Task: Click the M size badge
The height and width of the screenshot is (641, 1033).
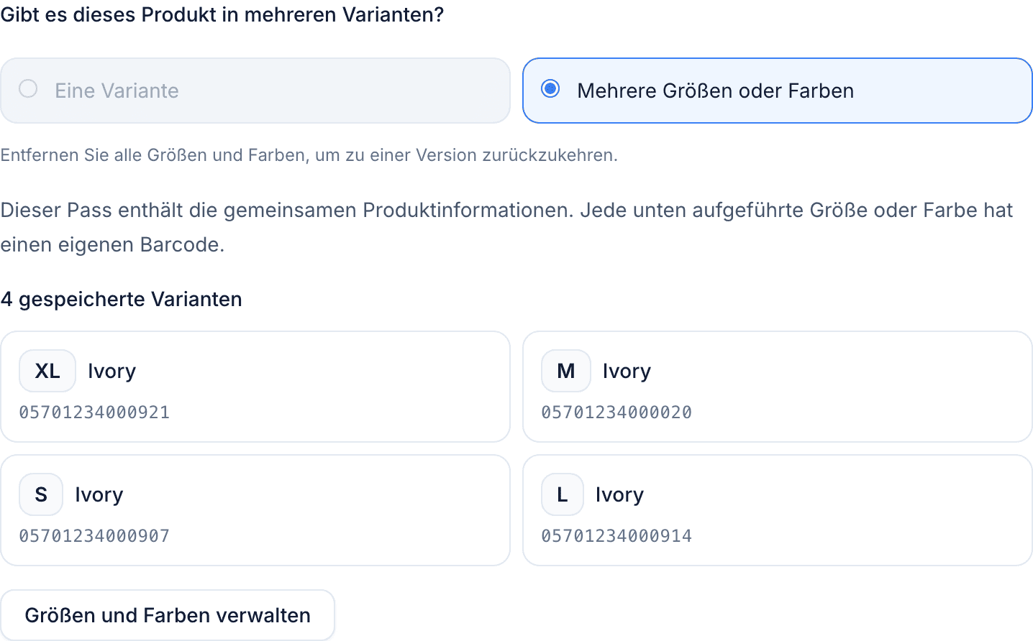Action: click(566, 371)
